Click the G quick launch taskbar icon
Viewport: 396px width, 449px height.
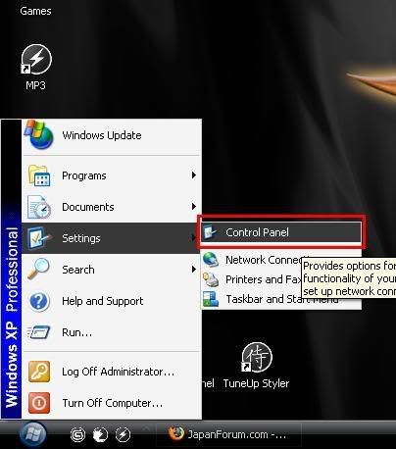point(77,435)
